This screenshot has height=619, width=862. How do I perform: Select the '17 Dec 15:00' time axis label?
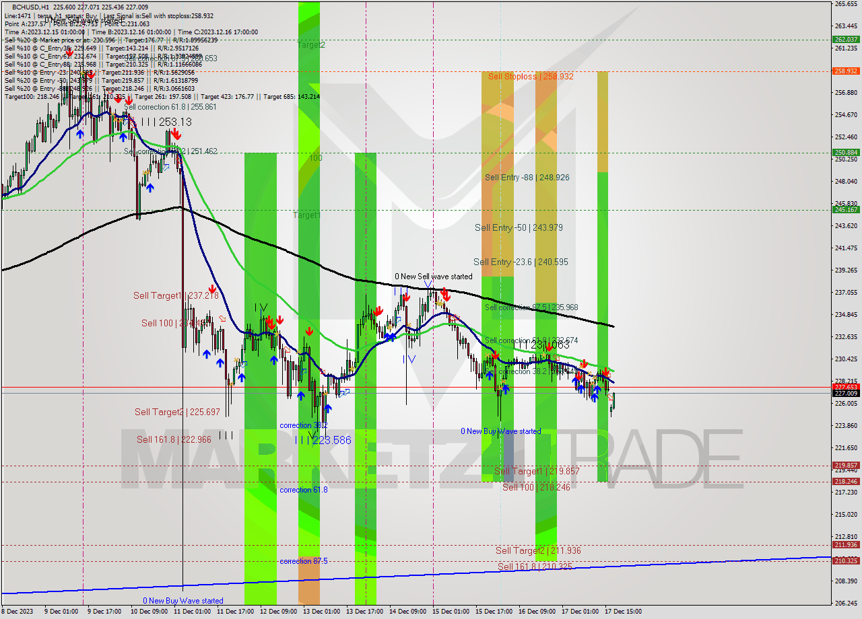[622, 612]
